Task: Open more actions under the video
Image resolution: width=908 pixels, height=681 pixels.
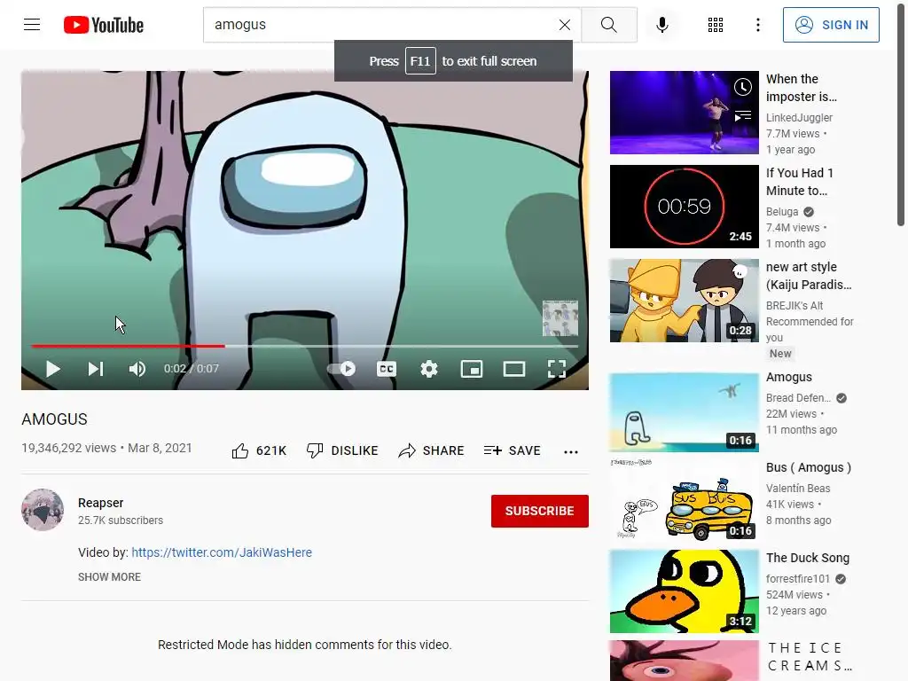Action: click(571, 451)
